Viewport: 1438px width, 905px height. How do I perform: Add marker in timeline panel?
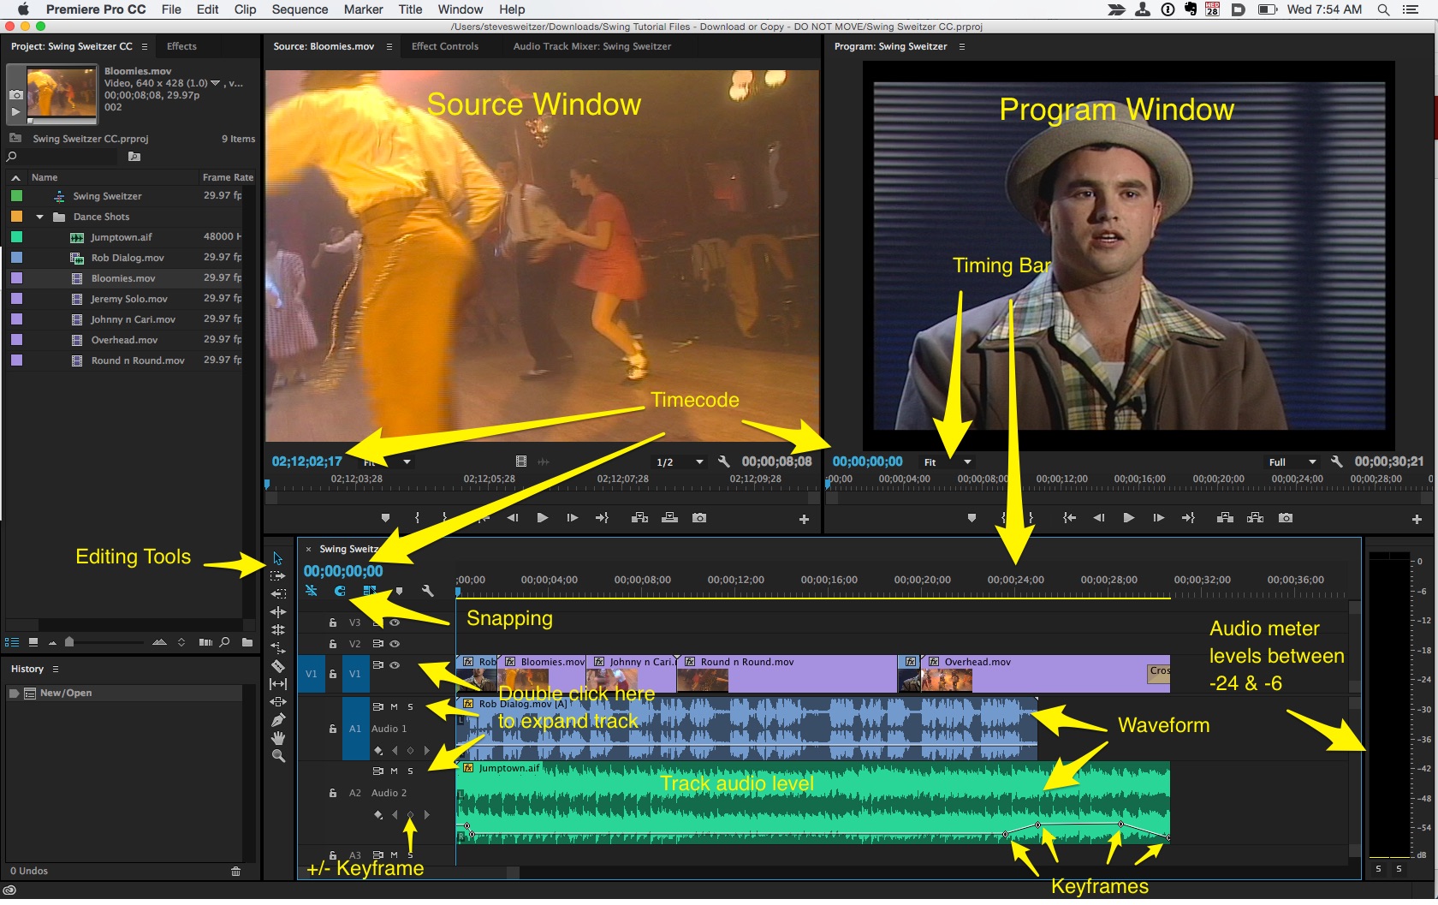399,591
